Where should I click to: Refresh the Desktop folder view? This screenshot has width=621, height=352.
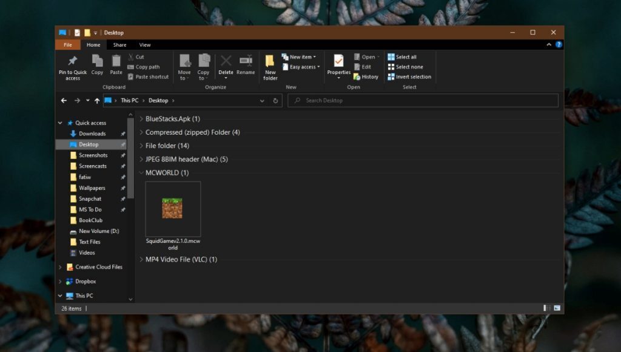[276, 101]
